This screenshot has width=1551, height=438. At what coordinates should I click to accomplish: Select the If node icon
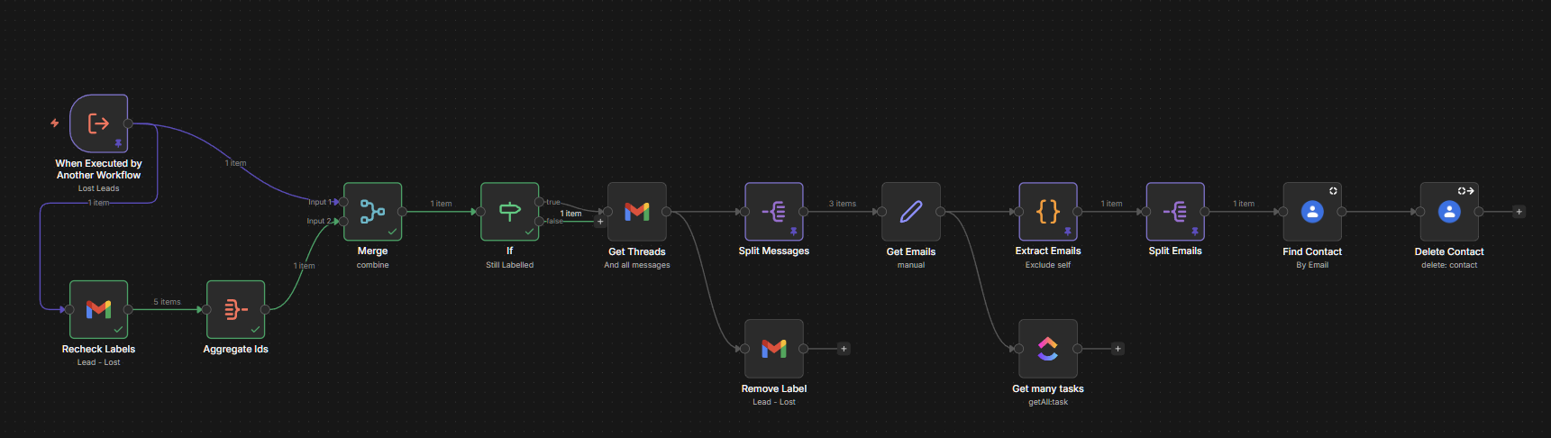tap(510, 212)
